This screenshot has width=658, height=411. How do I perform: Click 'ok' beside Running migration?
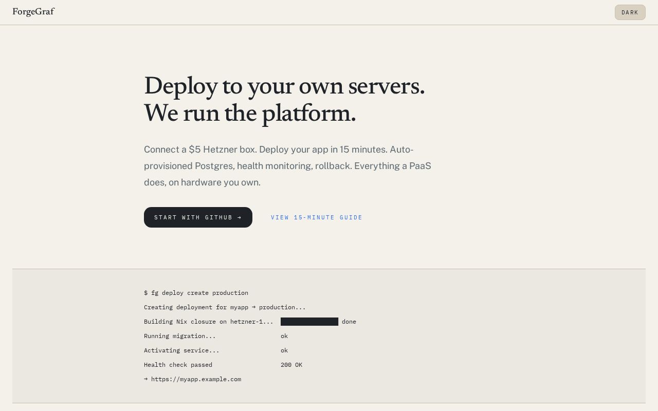pos(284,336)
